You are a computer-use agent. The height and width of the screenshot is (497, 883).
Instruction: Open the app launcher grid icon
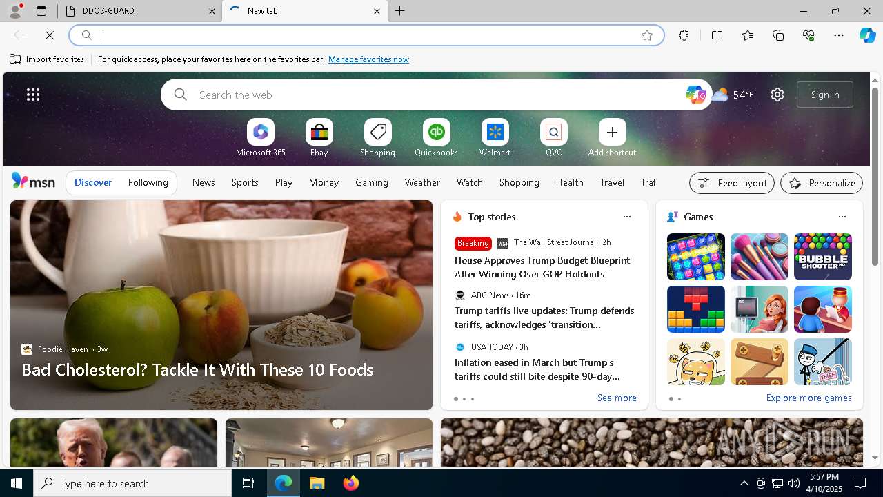[x=33, y=95]
